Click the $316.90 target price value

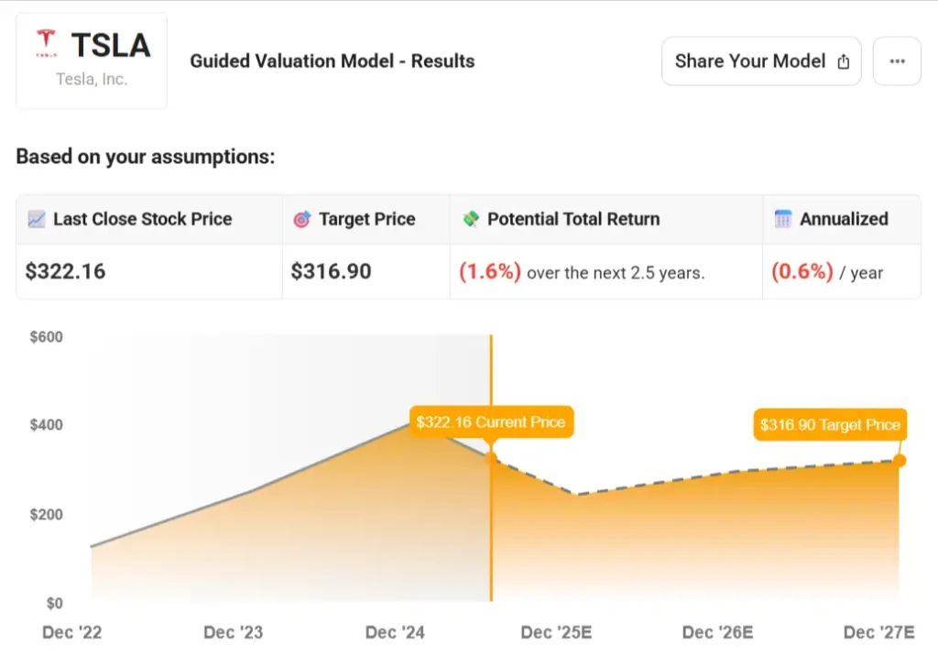331,271
